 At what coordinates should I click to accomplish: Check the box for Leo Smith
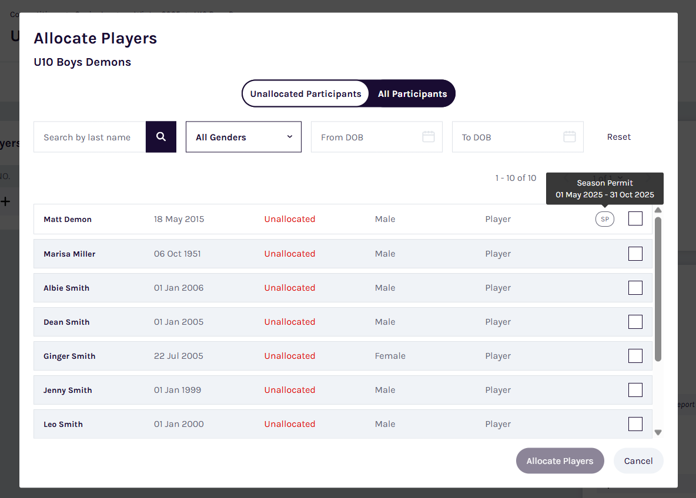[x=635, y=424]
